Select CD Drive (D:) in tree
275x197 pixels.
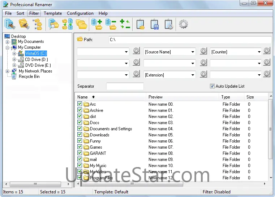[36, 60]
